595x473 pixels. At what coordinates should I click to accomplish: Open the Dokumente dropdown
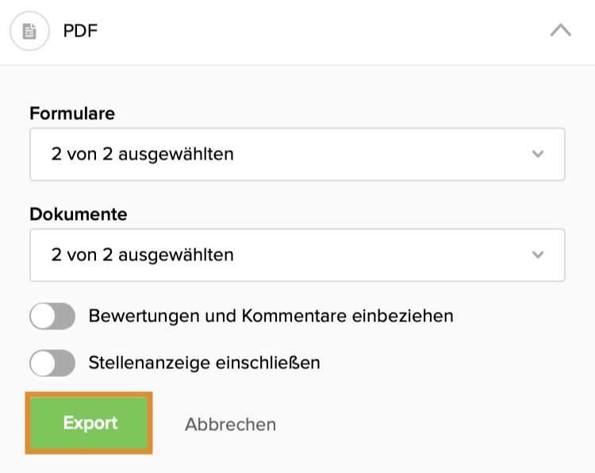pyautogui.click(x=297, y=255)
